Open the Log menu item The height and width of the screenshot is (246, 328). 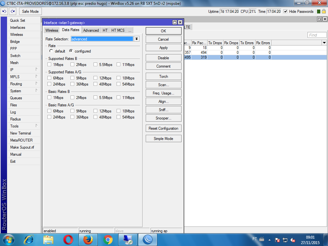24,112
